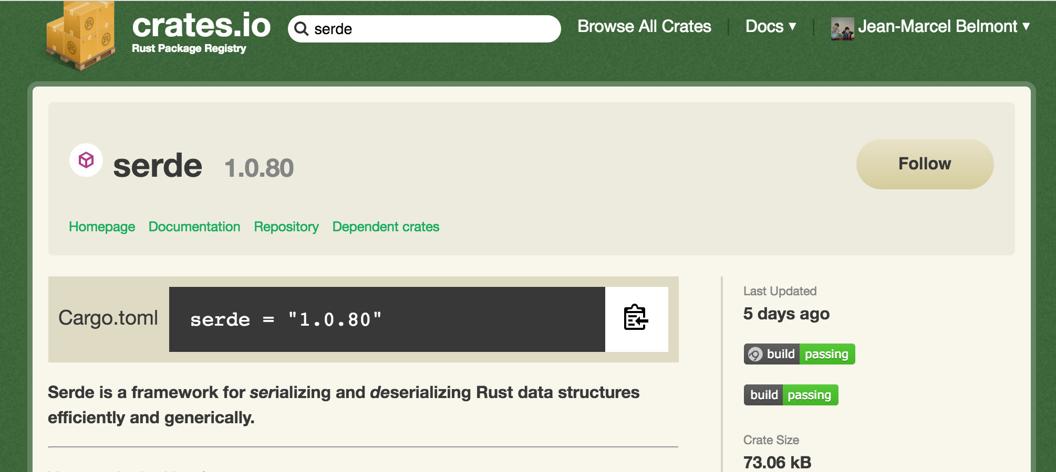This screenshot has width=1056, height=472.
Task: Click the second build passing badge
Action: (791, 395)
